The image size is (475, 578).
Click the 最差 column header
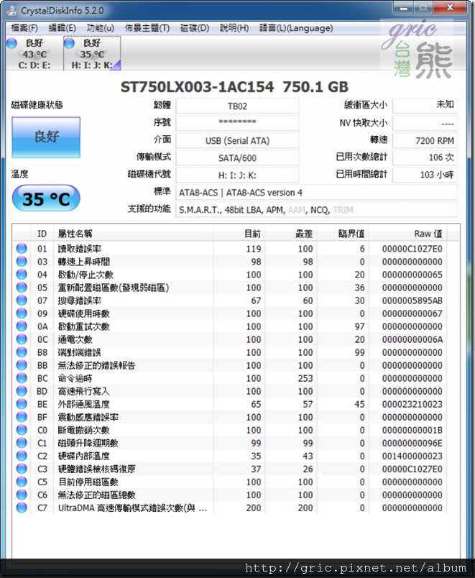[291, 234]
